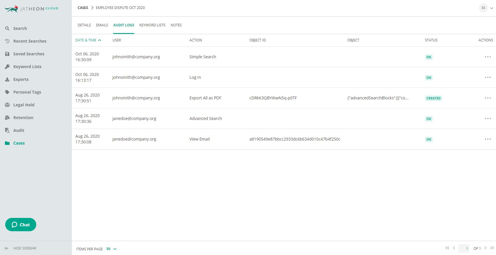The height and width of the screenshot is (255, 496).
Task: Click Hide Sidebar label
Action: (x=25, y=248)
